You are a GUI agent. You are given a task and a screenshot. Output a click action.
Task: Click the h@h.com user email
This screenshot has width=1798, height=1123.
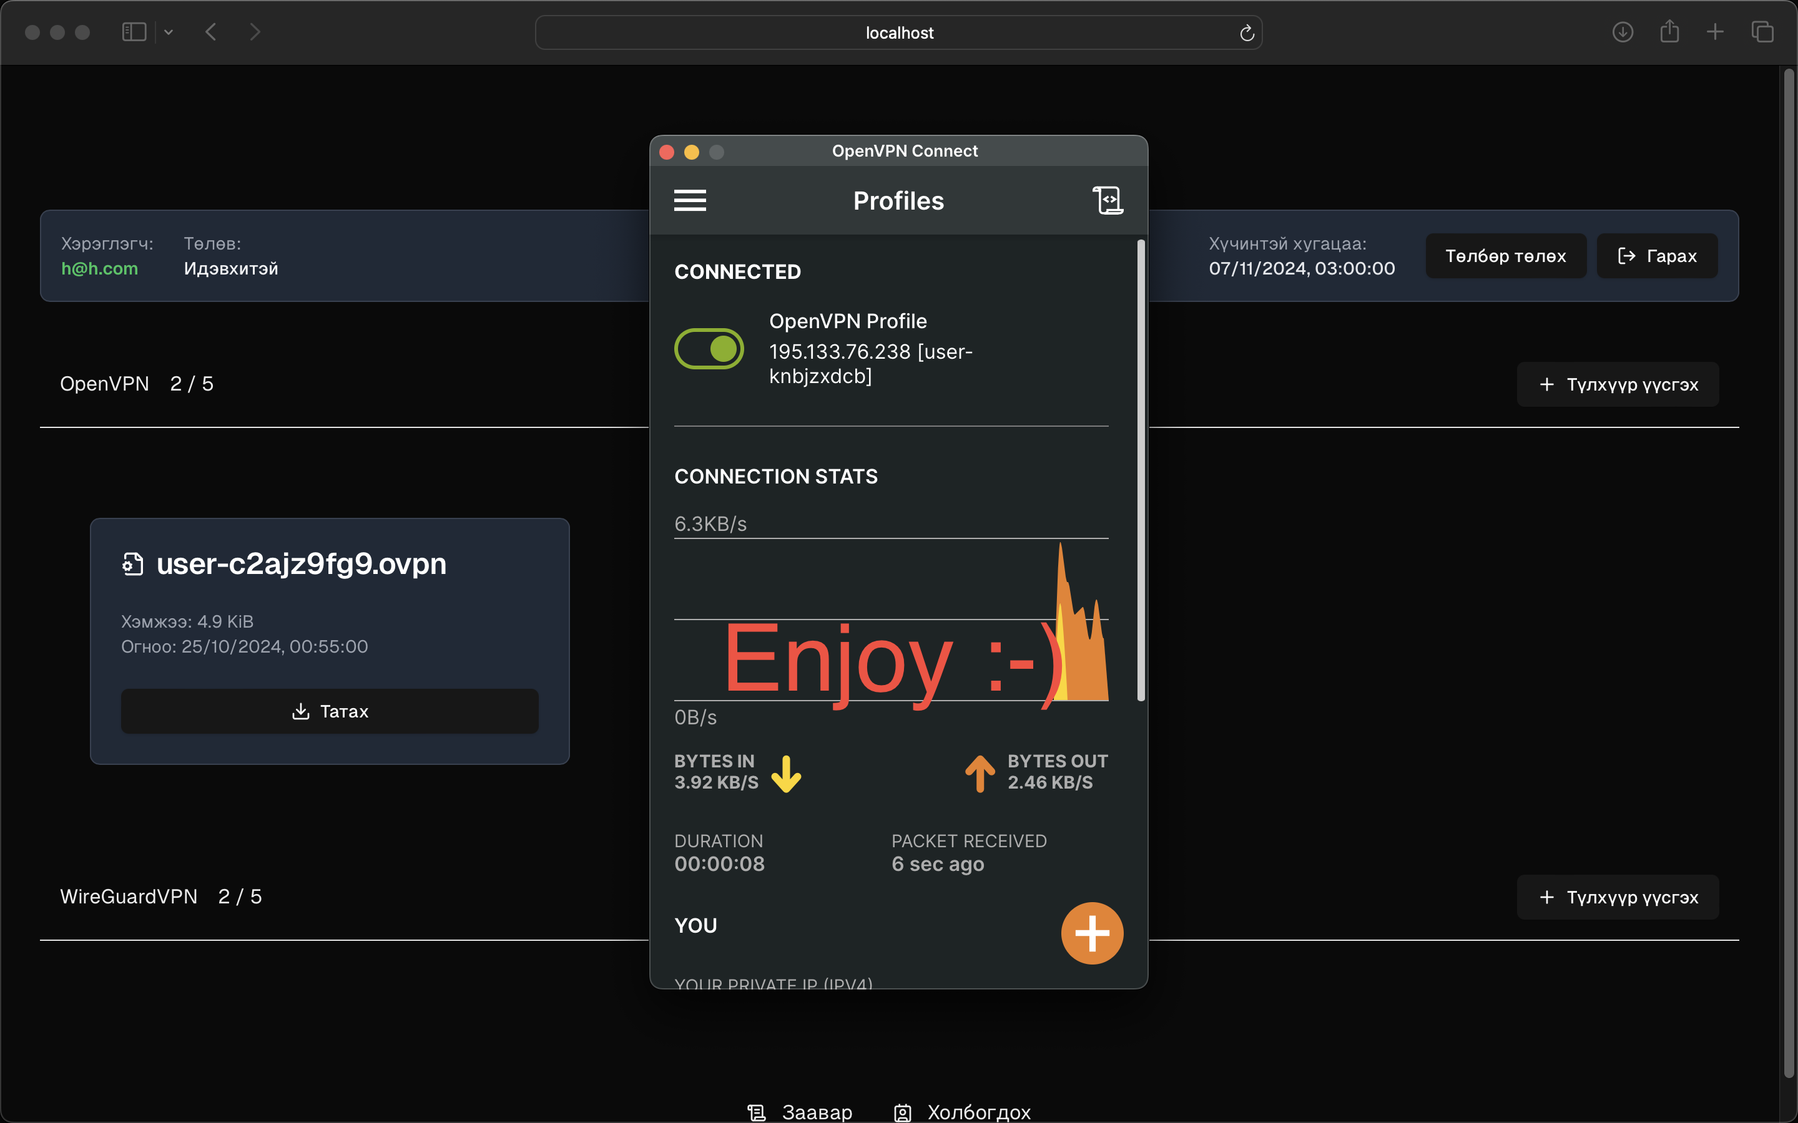(x=99, y=268)
